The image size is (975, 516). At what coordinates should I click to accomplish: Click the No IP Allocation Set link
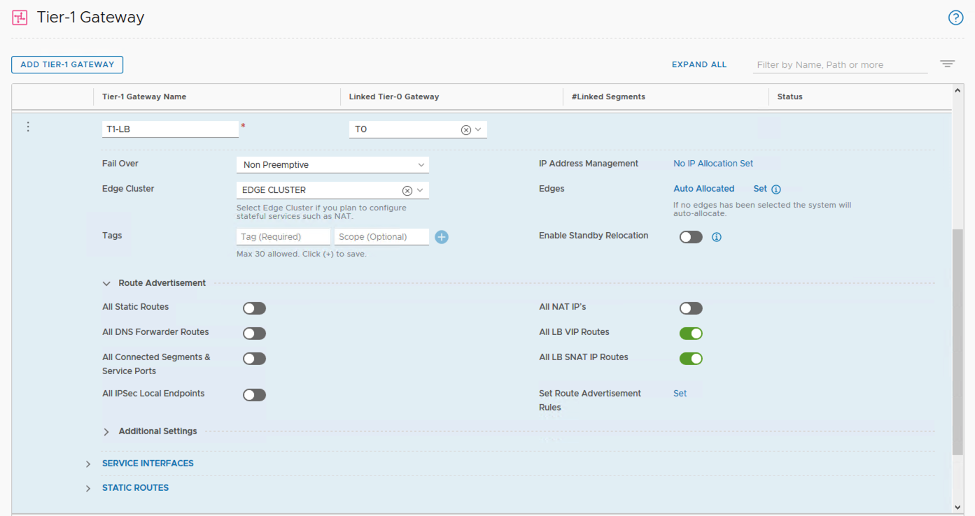click(x=713, y=164)
